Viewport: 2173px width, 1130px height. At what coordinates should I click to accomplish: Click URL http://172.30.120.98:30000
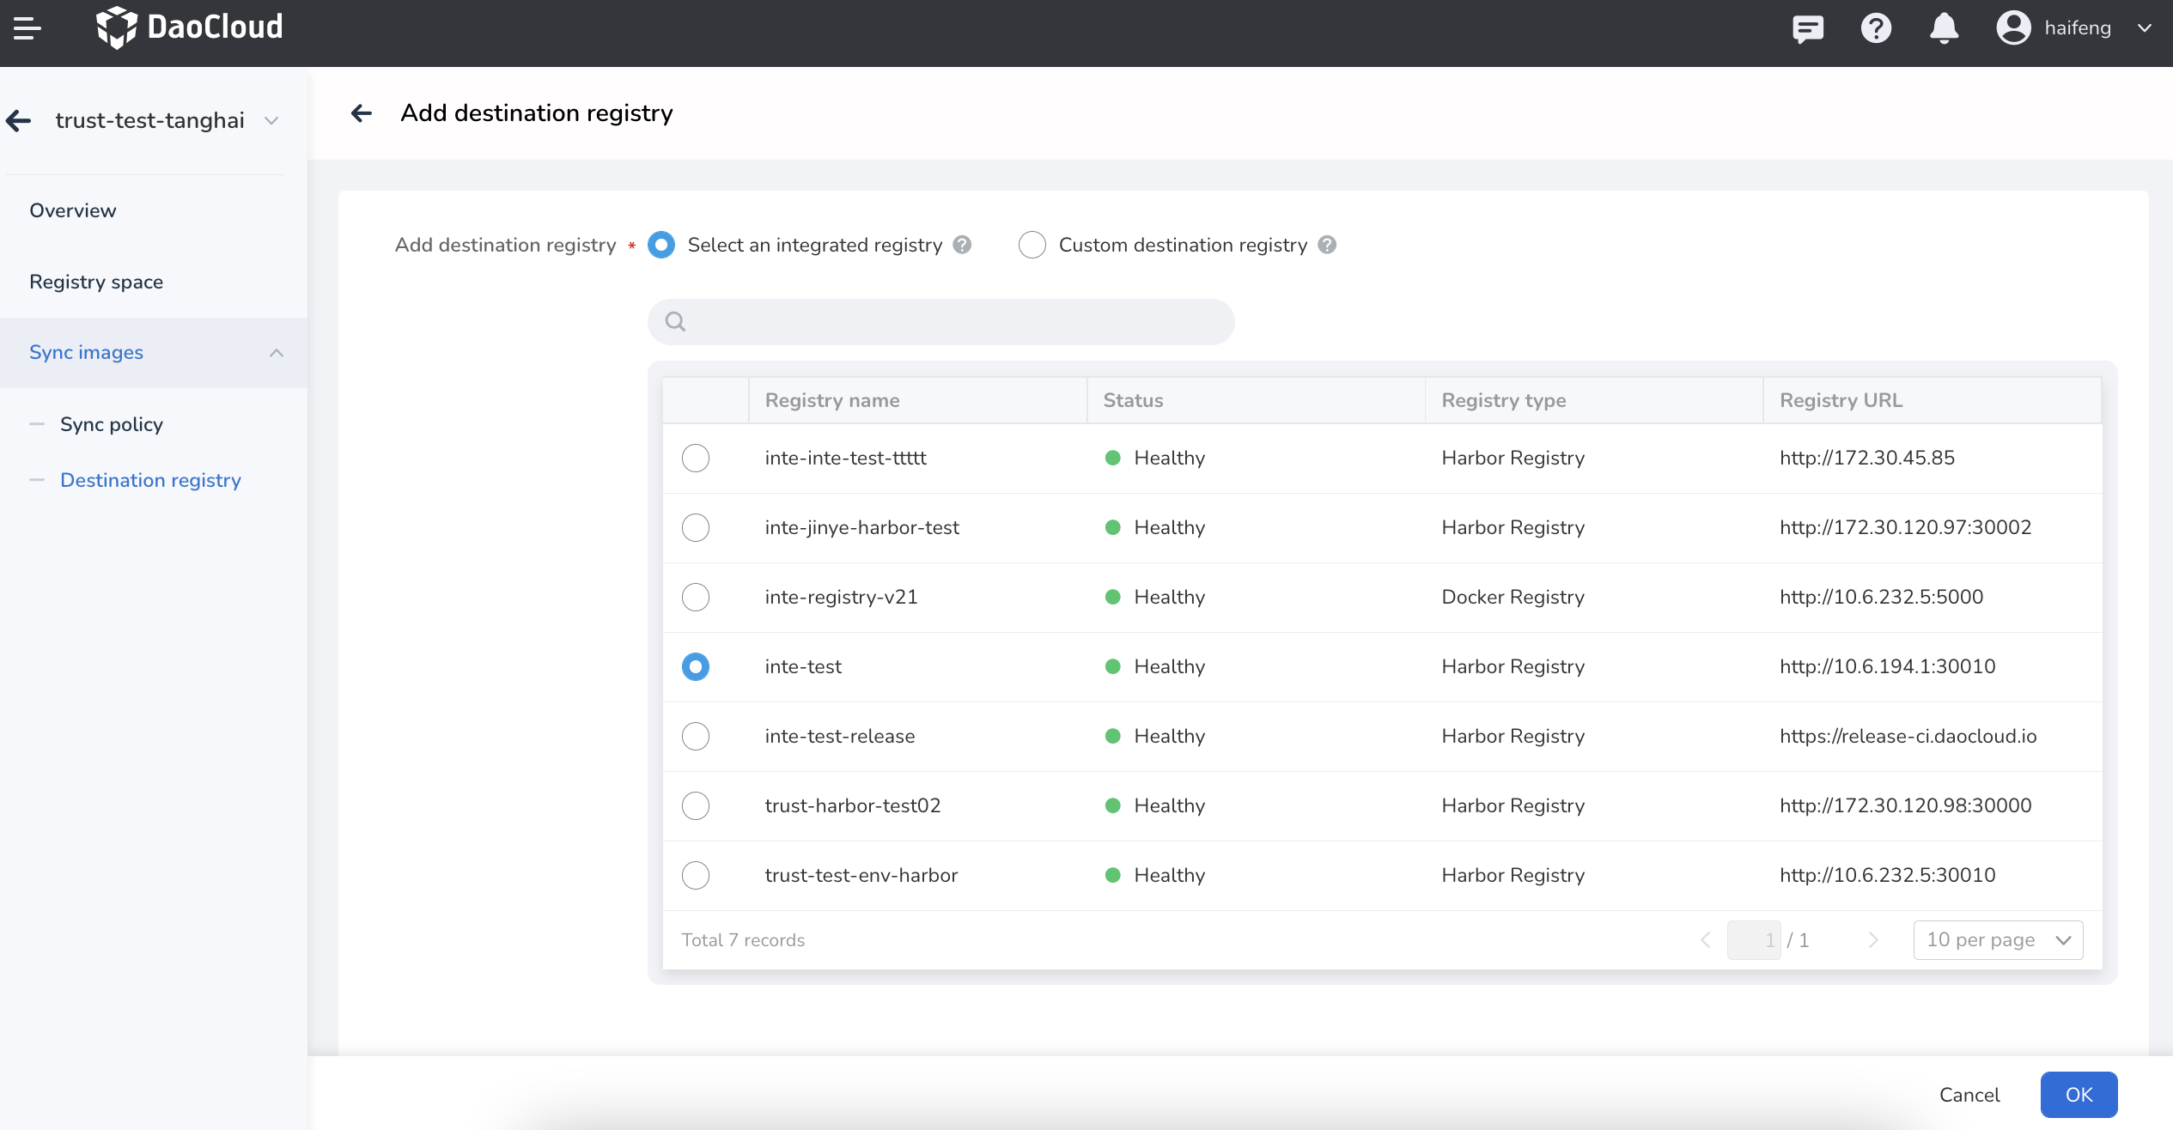[1906, 805]
